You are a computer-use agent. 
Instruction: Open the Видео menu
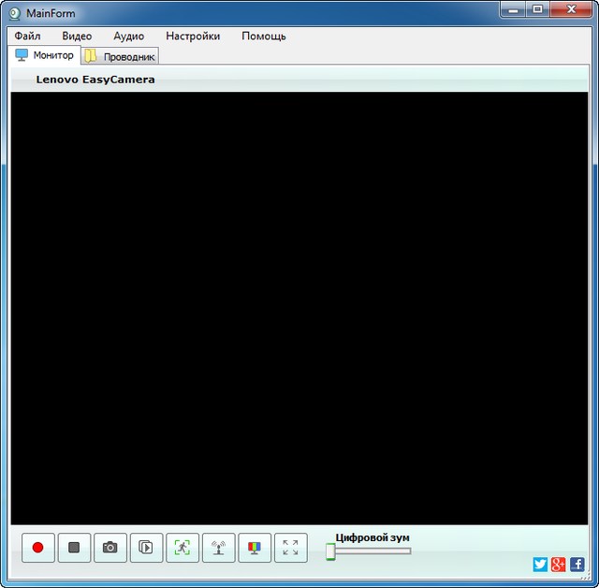pos(77,36)
